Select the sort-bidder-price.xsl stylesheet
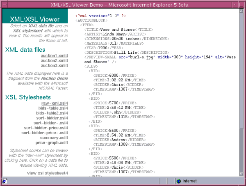Image resolution: width=246 pixels, height=186 pixels. coord(46,128)
